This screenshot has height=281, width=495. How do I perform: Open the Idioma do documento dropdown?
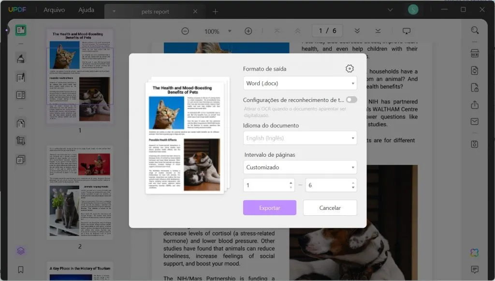coord(300,138)
